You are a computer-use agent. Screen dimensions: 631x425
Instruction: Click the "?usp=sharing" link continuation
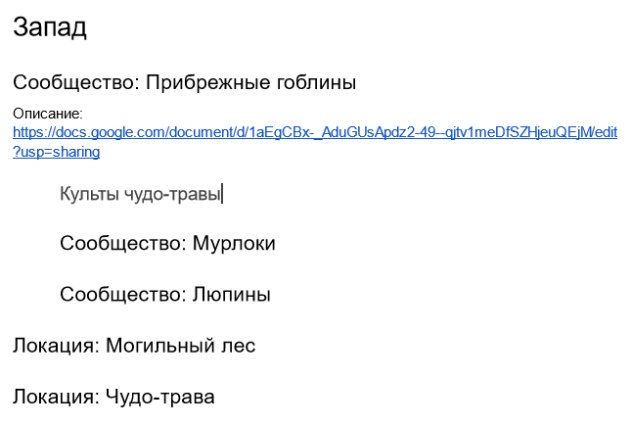click(x=57, y=152)
